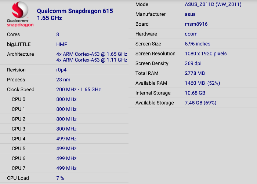Select the Architecture label

coord(20,54)
